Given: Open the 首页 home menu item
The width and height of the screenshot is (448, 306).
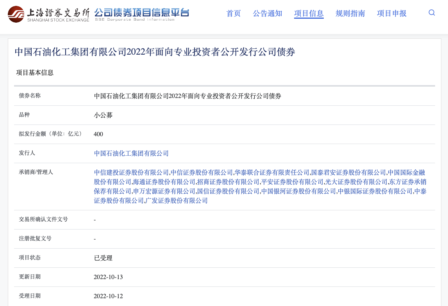Looking at the screenshot, I should [234, 13].
